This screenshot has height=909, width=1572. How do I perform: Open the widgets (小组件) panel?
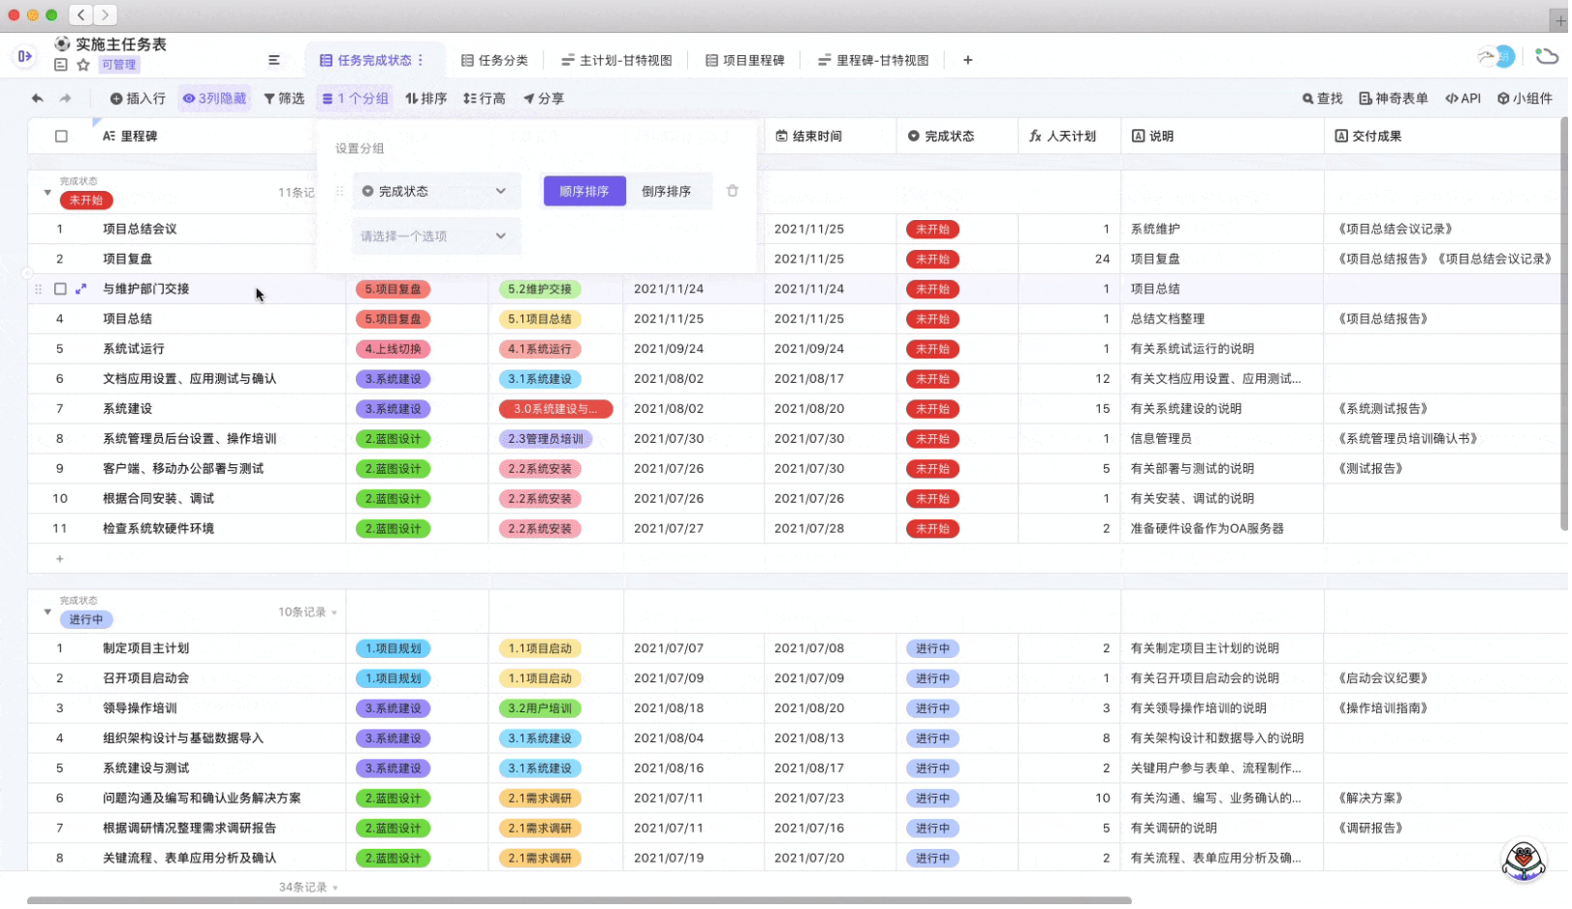pos(1525,98)
